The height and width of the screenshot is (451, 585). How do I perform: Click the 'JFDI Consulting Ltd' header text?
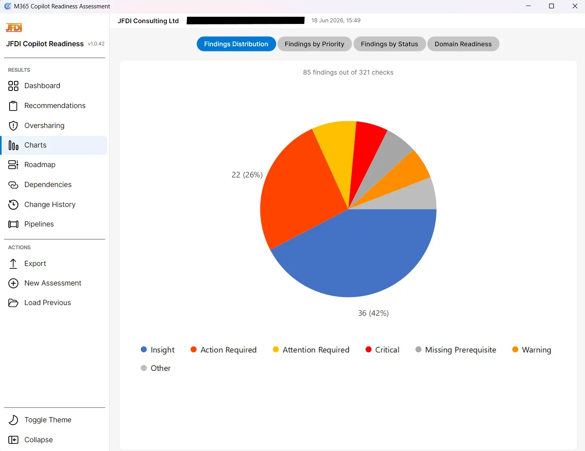coord(148,21)
